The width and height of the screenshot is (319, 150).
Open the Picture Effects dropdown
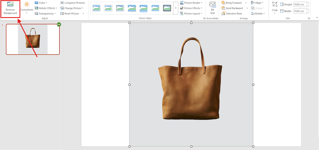pos(191,8)
